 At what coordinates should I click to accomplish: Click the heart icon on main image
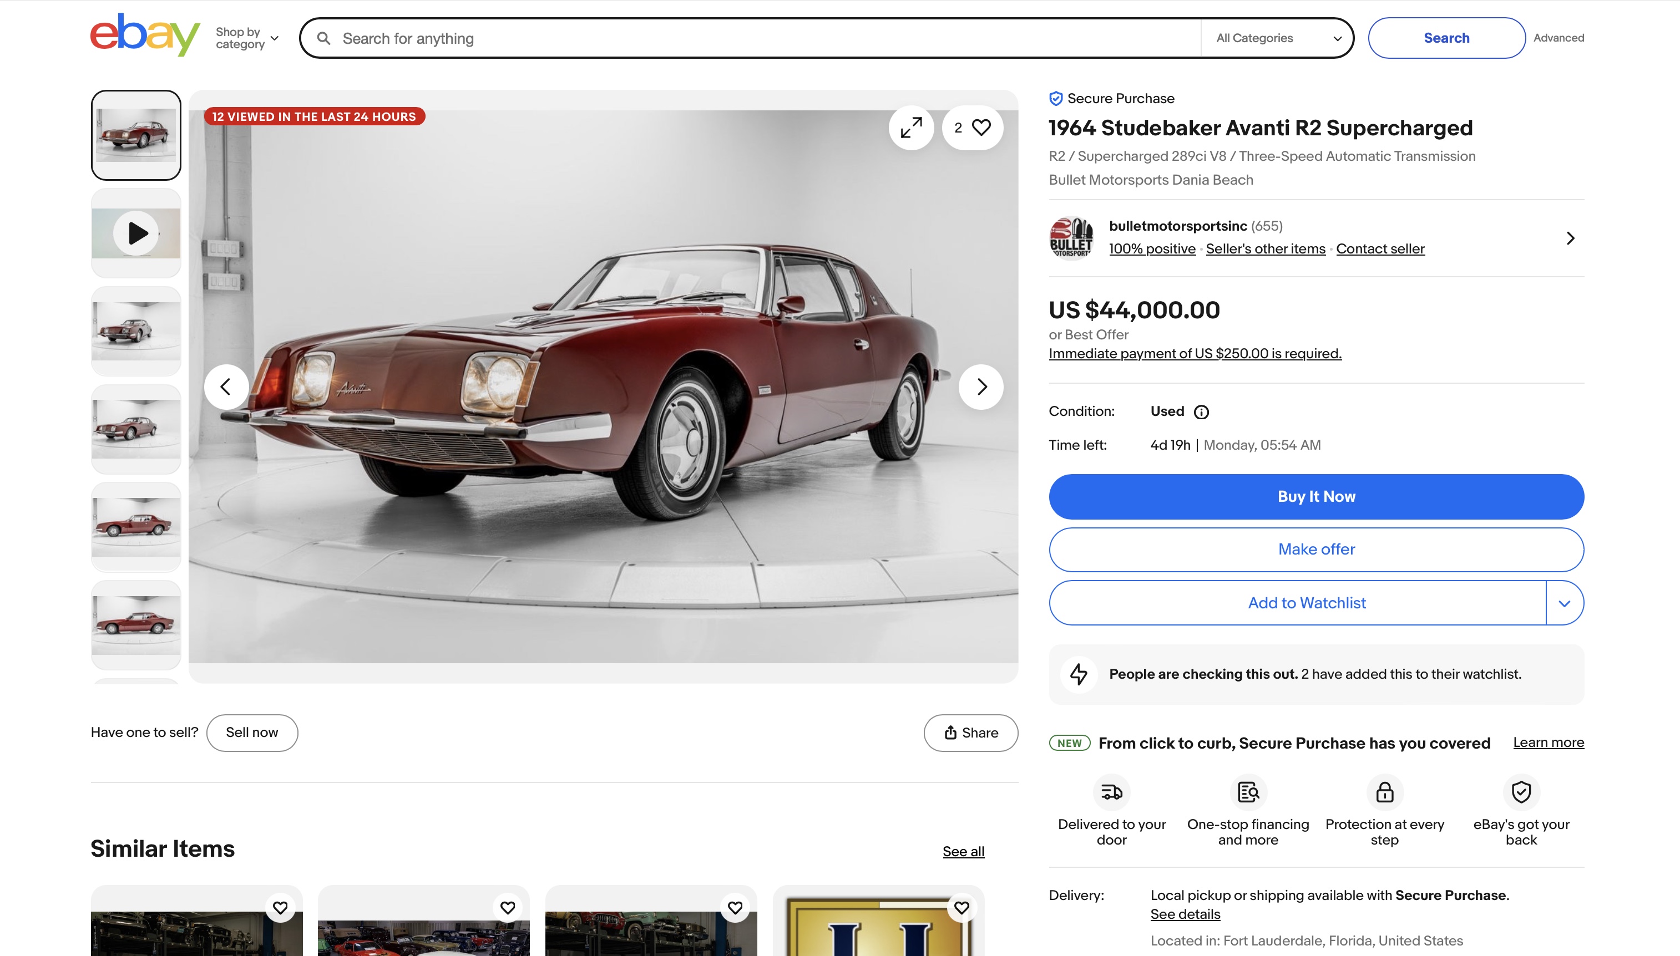(x=980, y=128)
